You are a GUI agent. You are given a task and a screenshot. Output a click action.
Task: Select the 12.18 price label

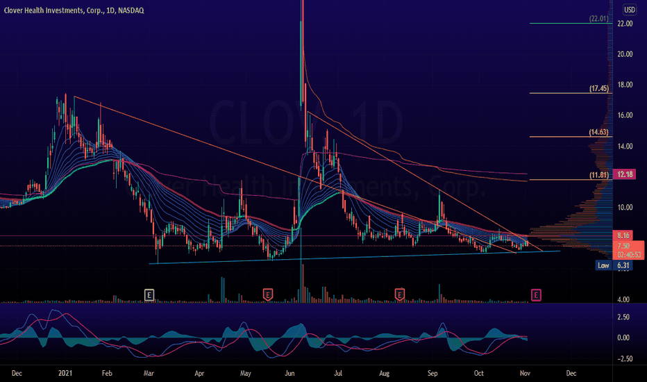(625, 174)
